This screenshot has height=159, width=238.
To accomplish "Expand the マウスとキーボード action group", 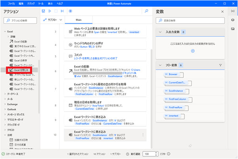I will tap(5, 119).
